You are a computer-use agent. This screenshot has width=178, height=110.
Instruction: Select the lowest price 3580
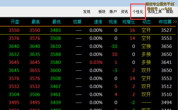pos(55,62)
